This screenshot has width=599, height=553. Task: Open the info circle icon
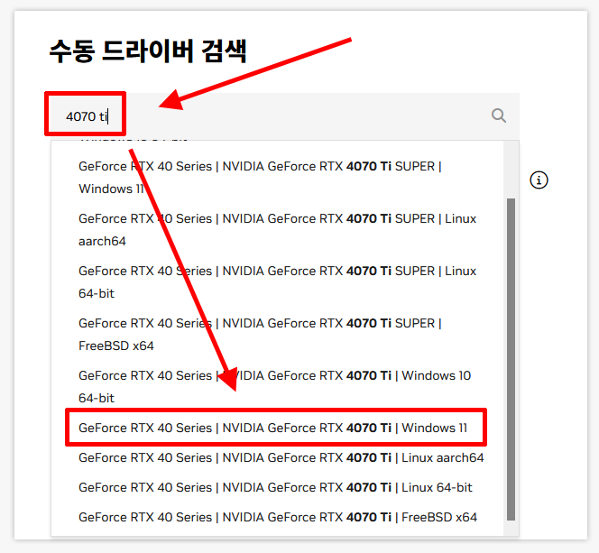point(539,180)
